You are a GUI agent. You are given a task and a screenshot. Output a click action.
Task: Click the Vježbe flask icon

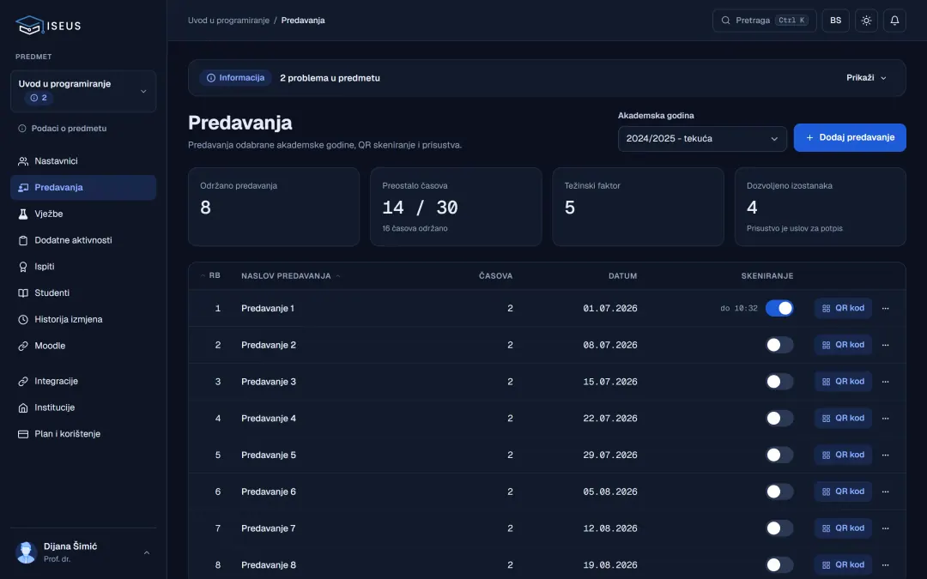(x=23, y=214)
